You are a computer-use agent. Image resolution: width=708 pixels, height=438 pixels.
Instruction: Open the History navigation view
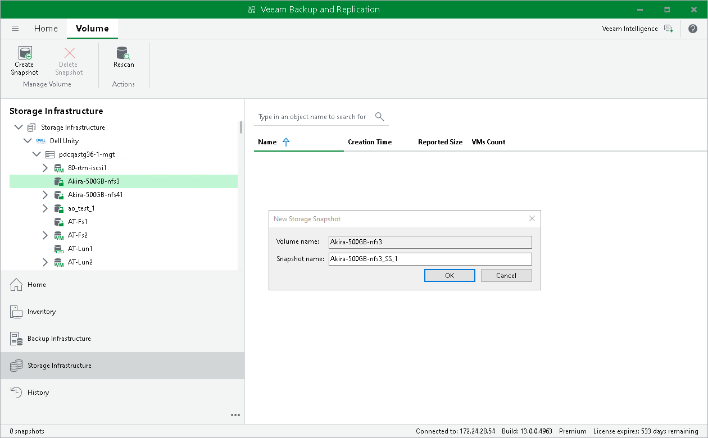pyautogui.click(x=122, y=393)
